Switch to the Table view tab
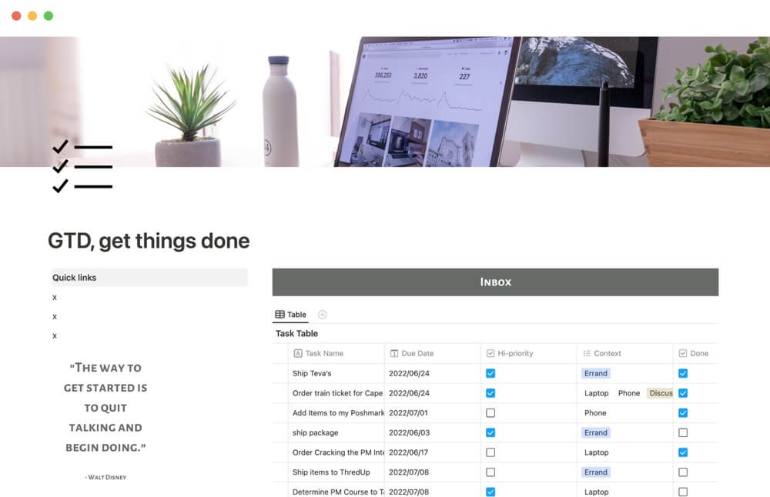This screenshot has height=497, width=770. click(x=291, y=315)
